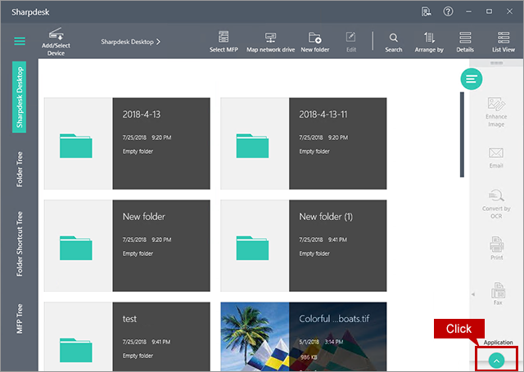Toggle the teal round menu button
This screenshot has height=372, width=524.
[x=471, y=78]
